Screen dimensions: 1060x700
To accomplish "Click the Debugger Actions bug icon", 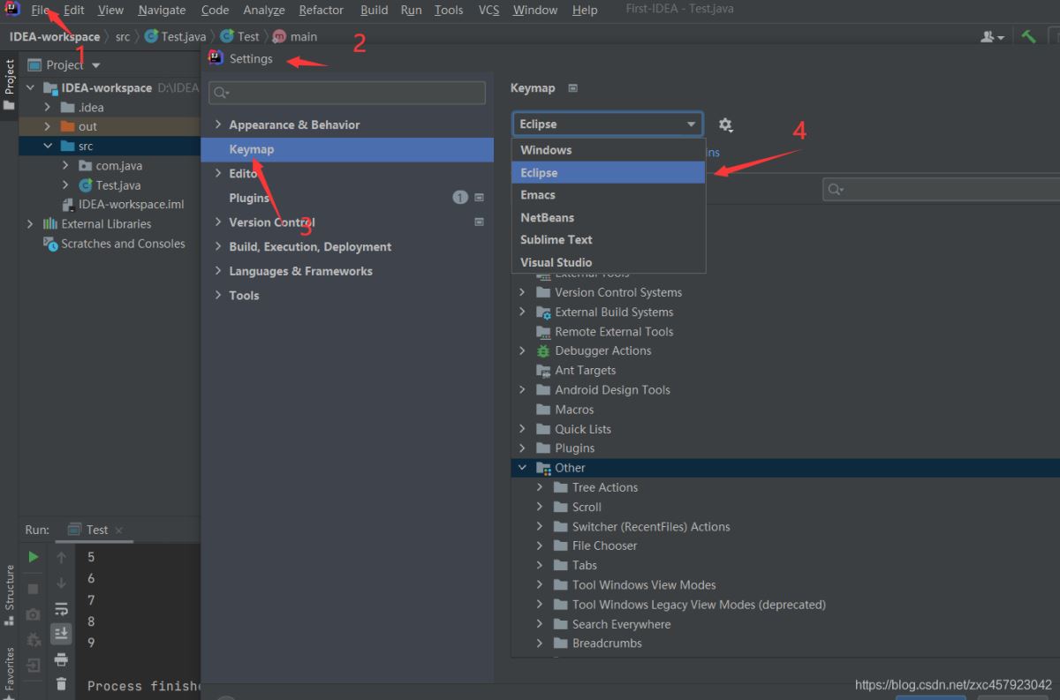I will point(543,351).
